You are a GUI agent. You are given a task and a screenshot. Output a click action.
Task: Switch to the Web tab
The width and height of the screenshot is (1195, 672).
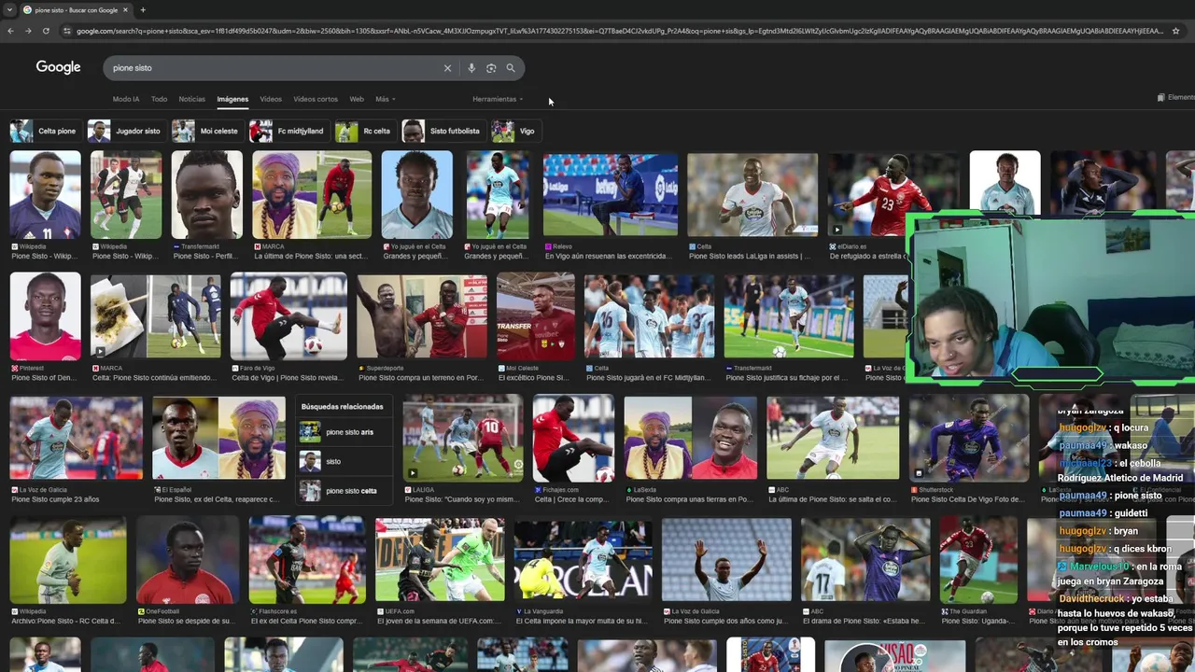(357, 99)
